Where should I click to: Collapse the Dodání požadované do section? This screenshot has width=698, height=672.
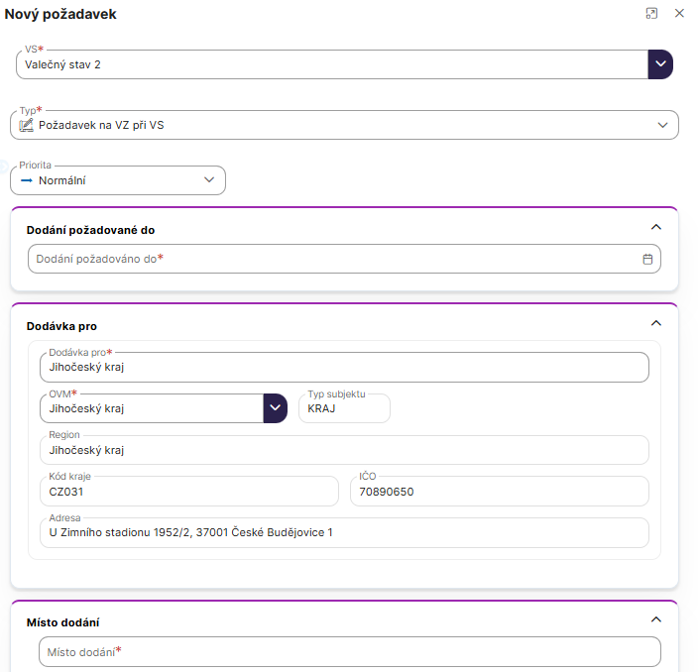pos(655,227)
